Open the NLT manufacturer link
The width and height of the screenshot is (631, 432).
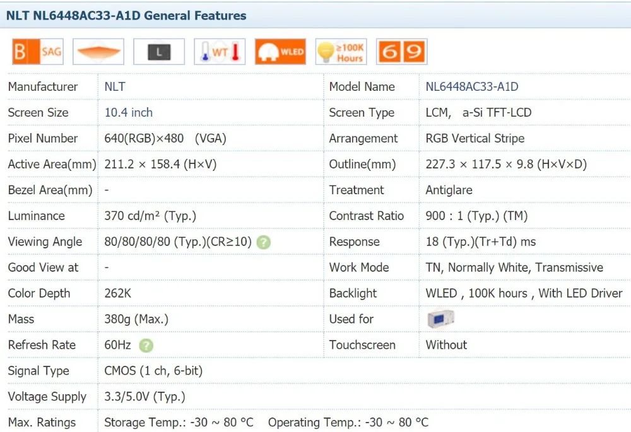tap(115, 86)
